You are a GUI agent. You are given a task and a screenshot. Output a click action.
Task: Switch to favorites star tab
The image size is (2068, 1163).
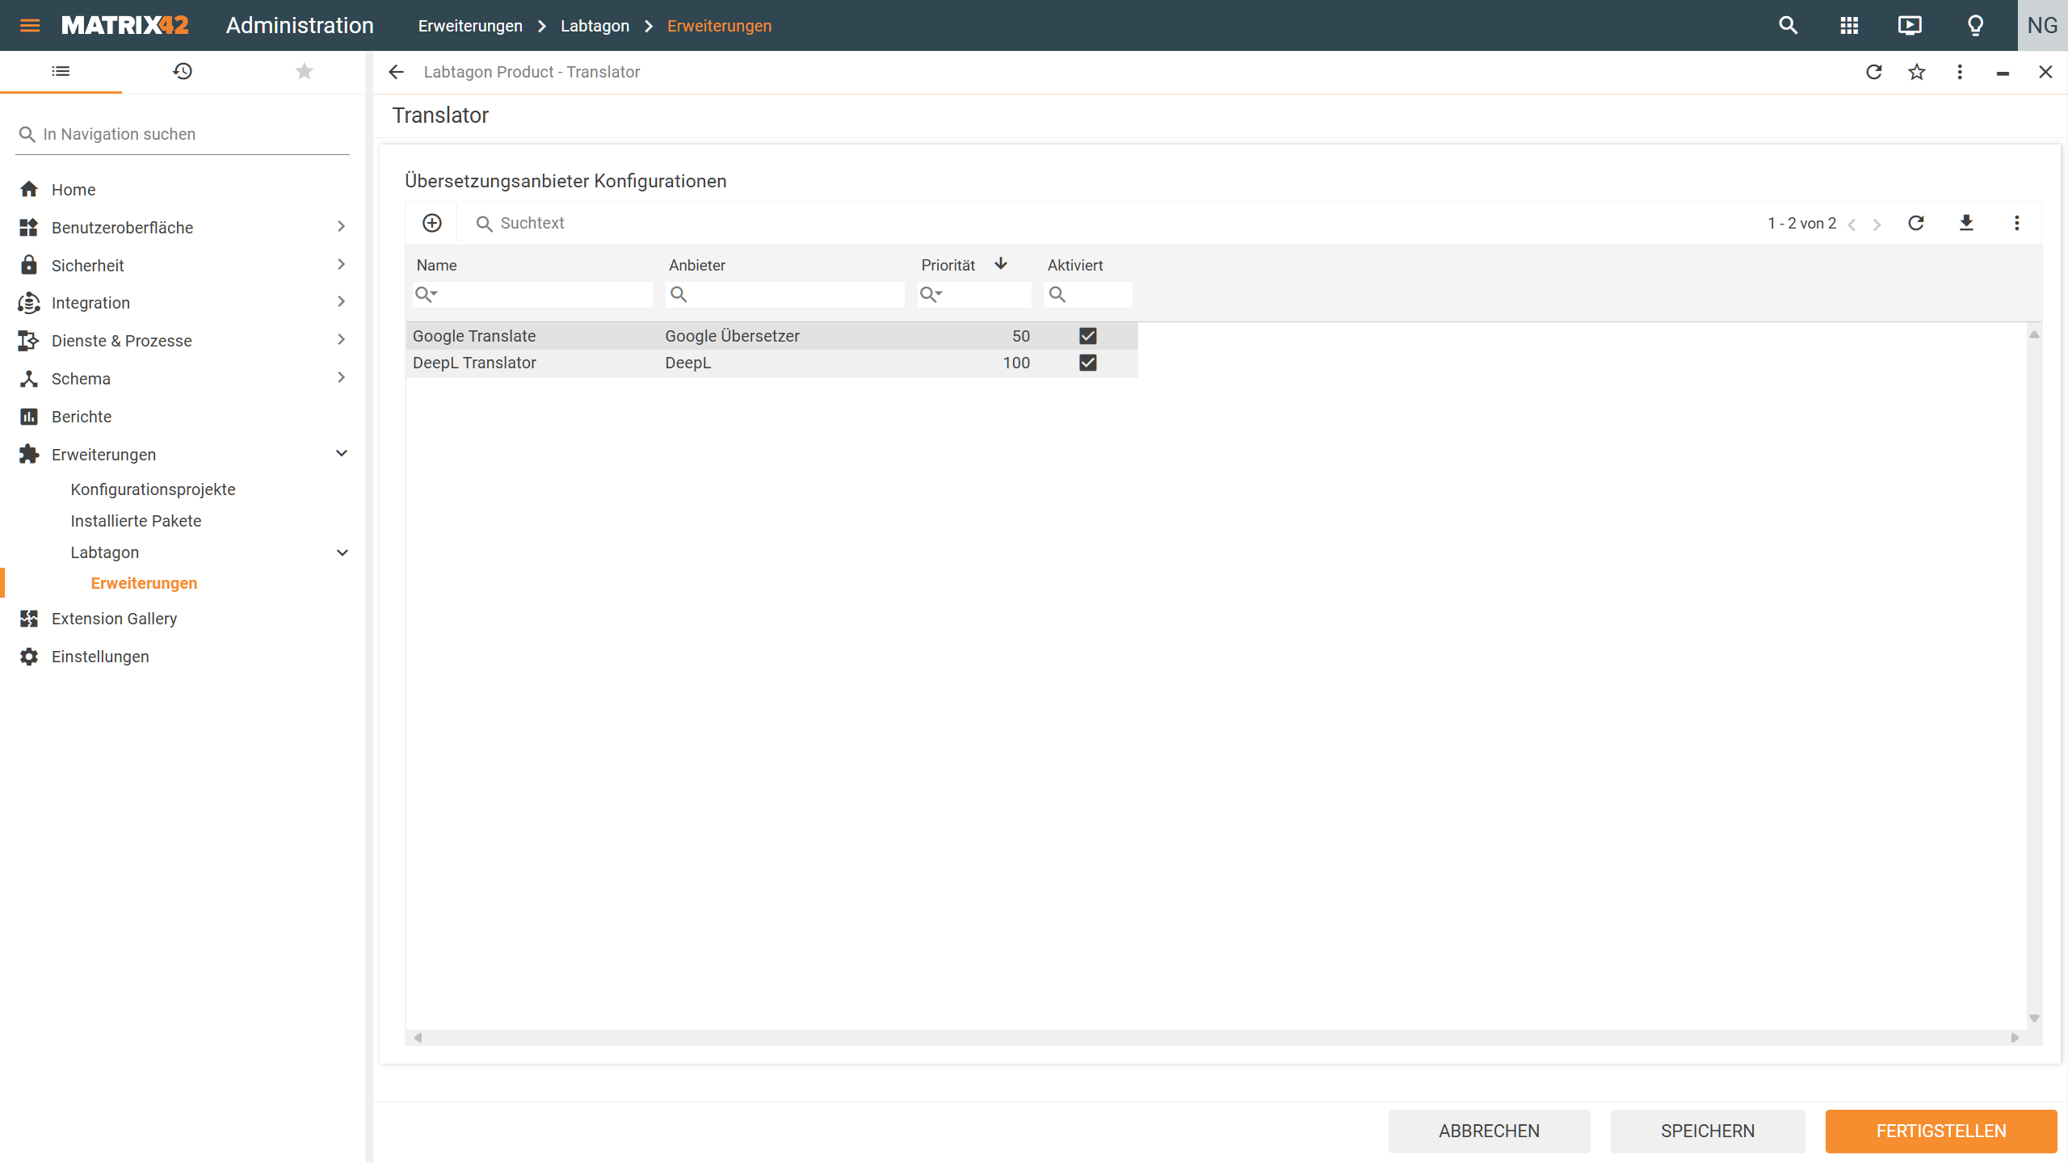[x=304, y=72]
